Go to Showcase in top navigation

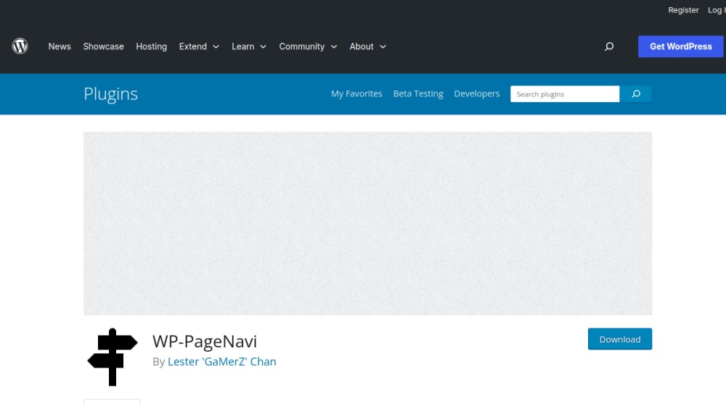103,46
